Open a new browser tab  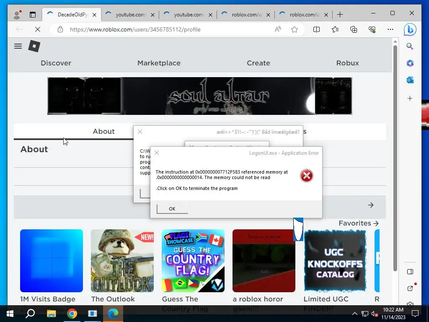(x=340, y=15)
